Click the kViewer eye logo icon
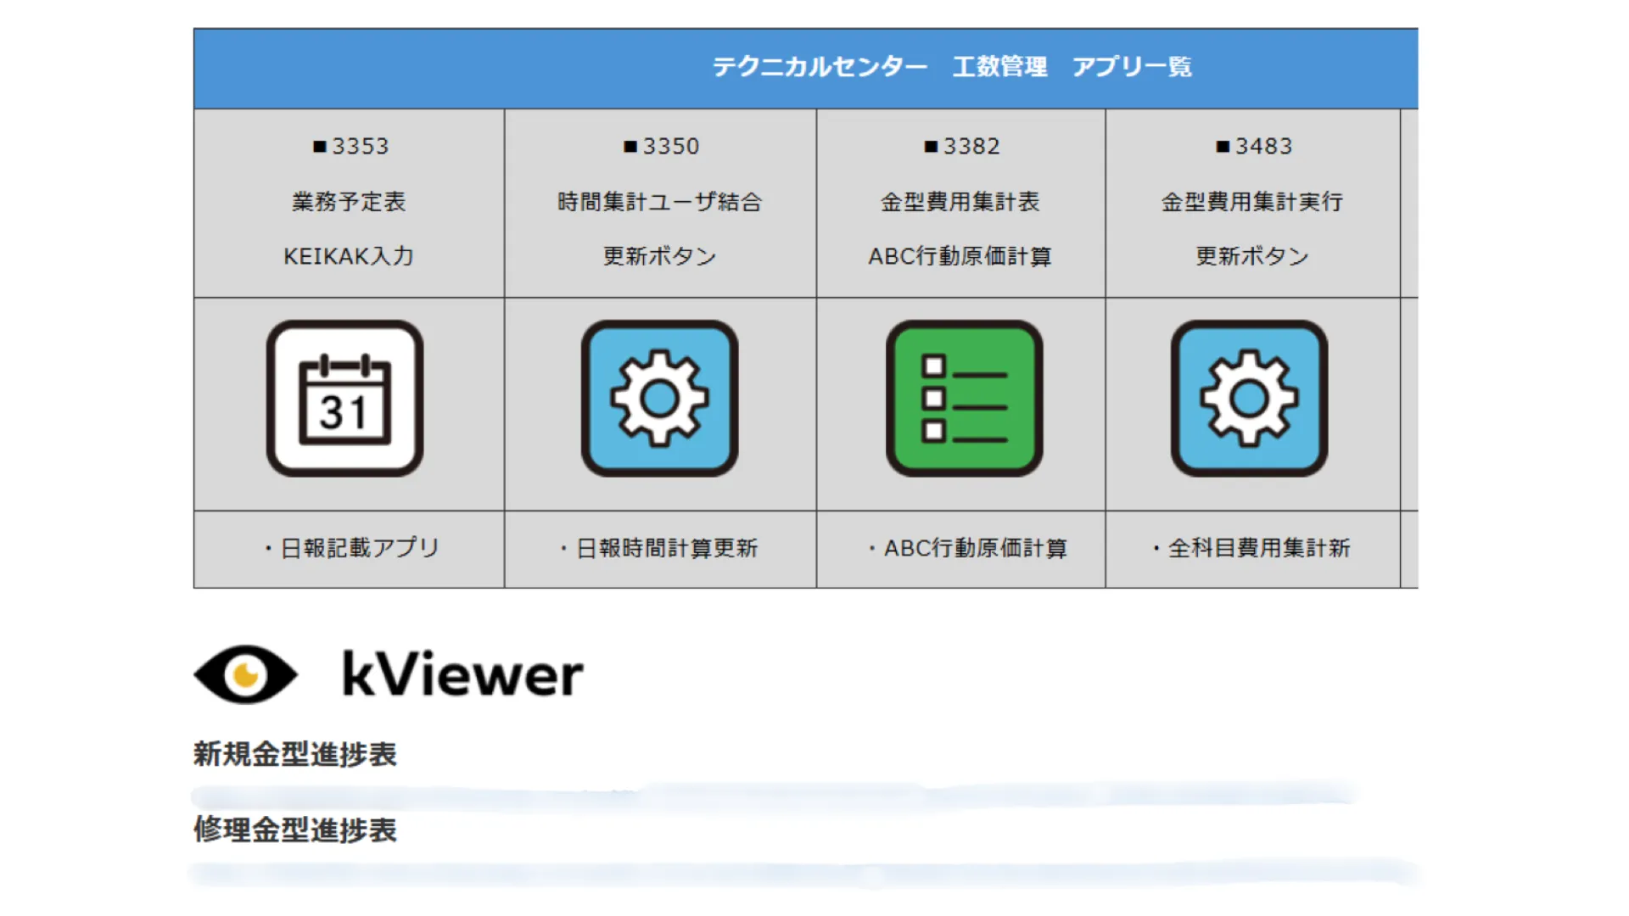Viewport: 1629px width, 916px height. coord(246,674)
